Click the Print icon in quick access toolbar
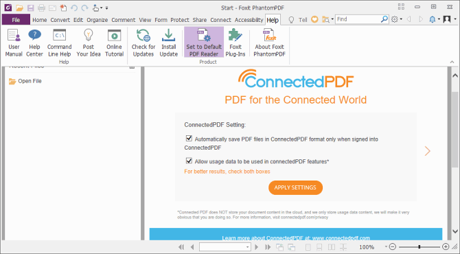This screenshot has height=254, width=460. pos(41,8)
